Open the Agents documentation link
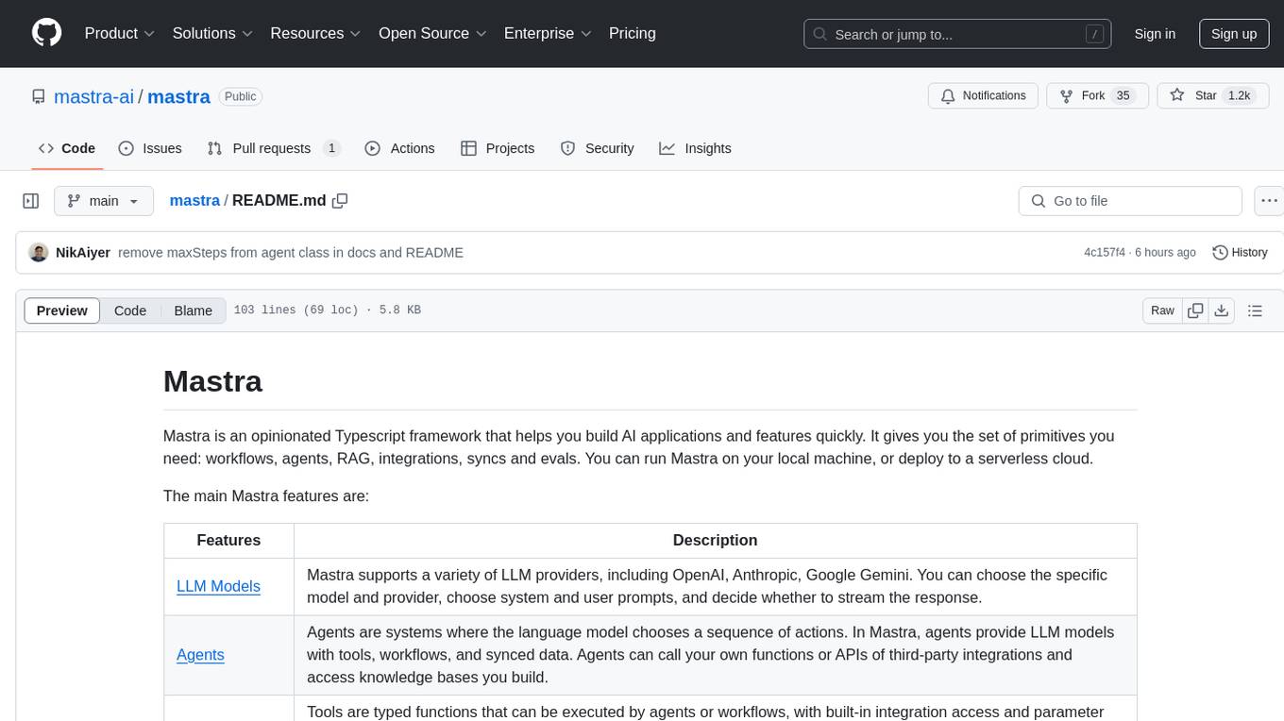The width and height of the screenshot is (1284, 721). [x=200, y=655]
